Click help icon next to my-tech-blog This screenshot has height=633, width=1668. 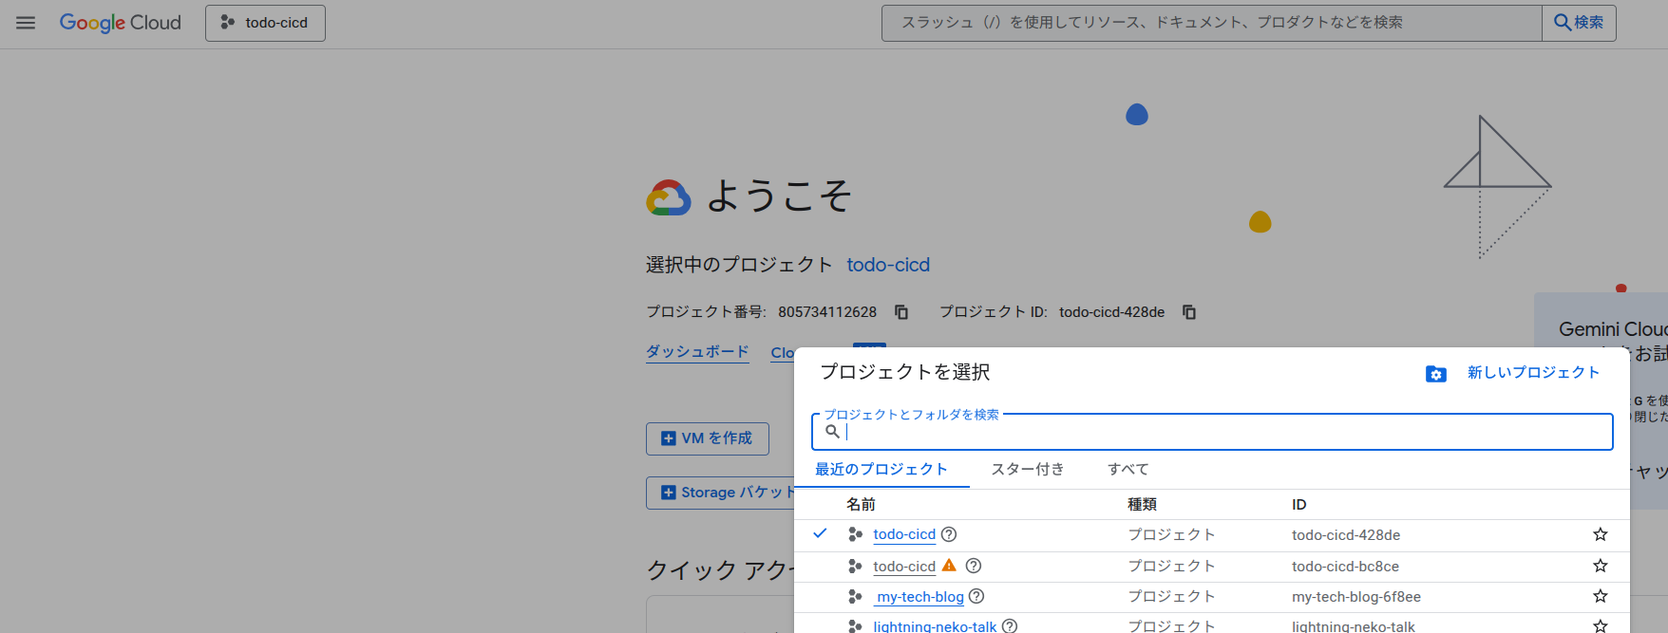(976, 596)
